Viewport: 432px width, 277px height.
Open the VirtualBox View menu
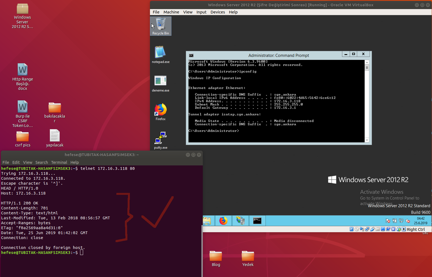coord(188,12)
